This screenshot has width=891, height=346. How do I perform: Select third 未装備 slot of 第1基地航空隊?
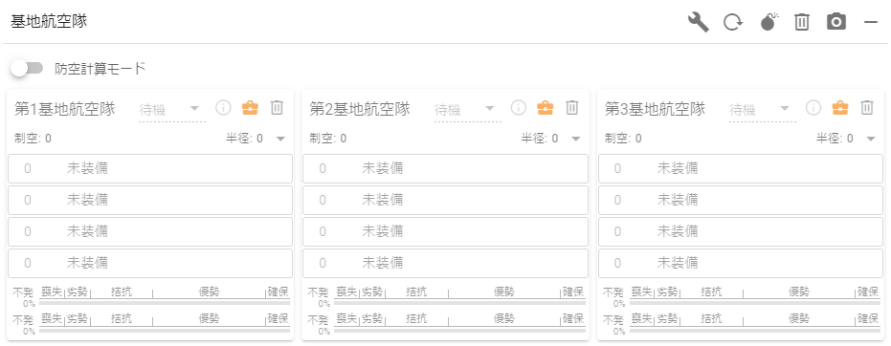pyautogui.click(x=150, y=231)
